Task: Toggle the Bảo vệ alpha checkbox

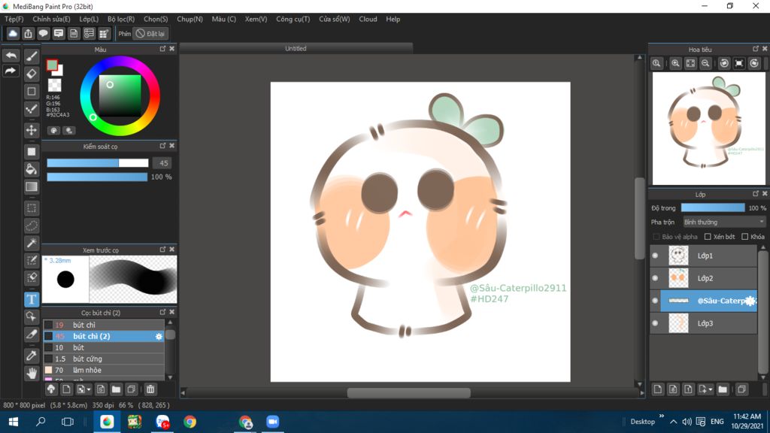Action: (656, 237)
